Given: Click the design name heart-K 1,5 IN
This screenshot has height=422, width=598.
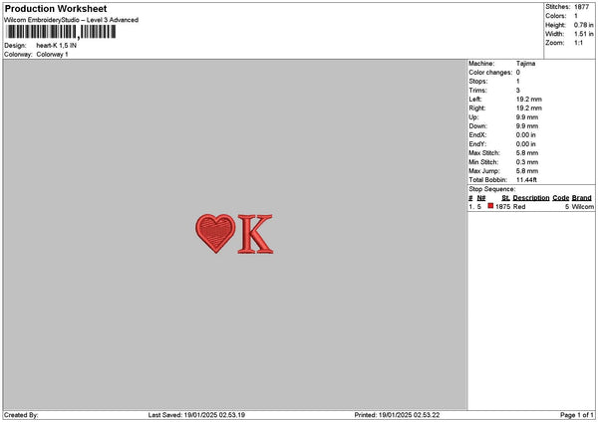Looking at the screenshot, I should pos(57,46).
